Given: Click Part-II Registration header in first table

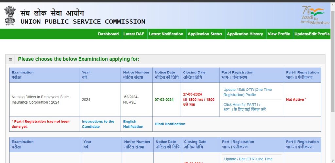Looking at the screenshot, I should tap(302, 75).
